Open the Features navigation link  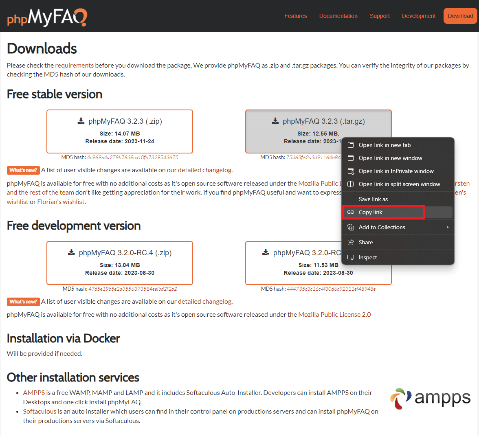pos(295,16)
